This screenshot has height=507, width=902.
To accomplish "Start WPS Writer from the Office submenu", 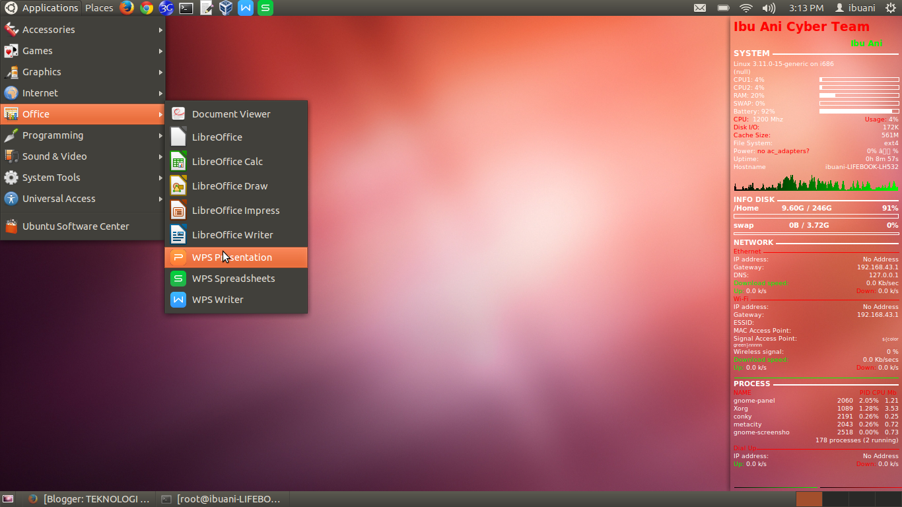I will [x=236, y=300].
